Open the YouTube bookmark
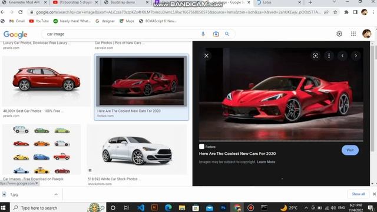This screenshot has height=212, width=377. click(39, 21)
